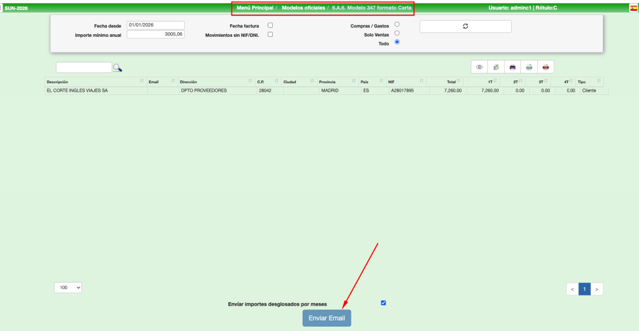Enable the Fecha factura checkbox
The image size is (639, 331).
coord(270,25)
